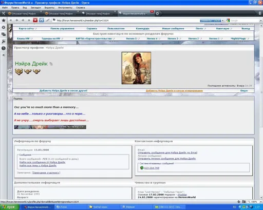Image resolution: width=263 pixels, height=210 pixels.
Task: Click the Опции link in profile bar
Action: point(244,90)
